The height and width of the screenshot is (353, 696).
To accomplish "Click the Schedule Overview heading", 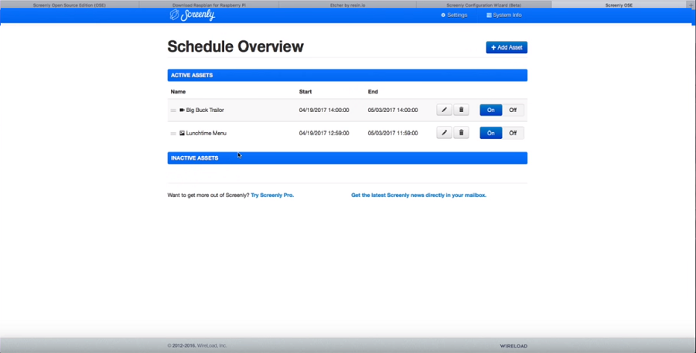I will click(235, 46).
